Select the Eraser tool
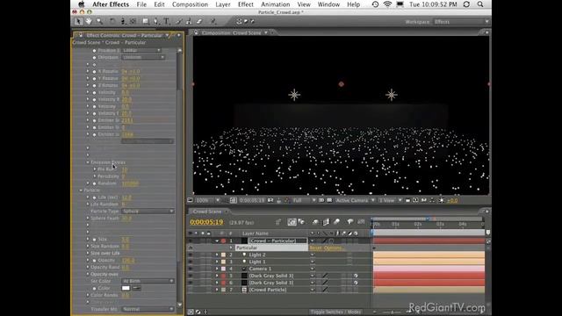The width and height of the screenshot is (562, 316). pos(199,21)
